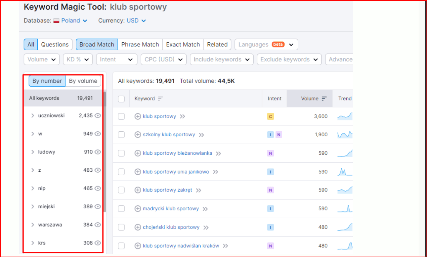Click the plus icon beside klub sportowy keyword

click(138, 116)
